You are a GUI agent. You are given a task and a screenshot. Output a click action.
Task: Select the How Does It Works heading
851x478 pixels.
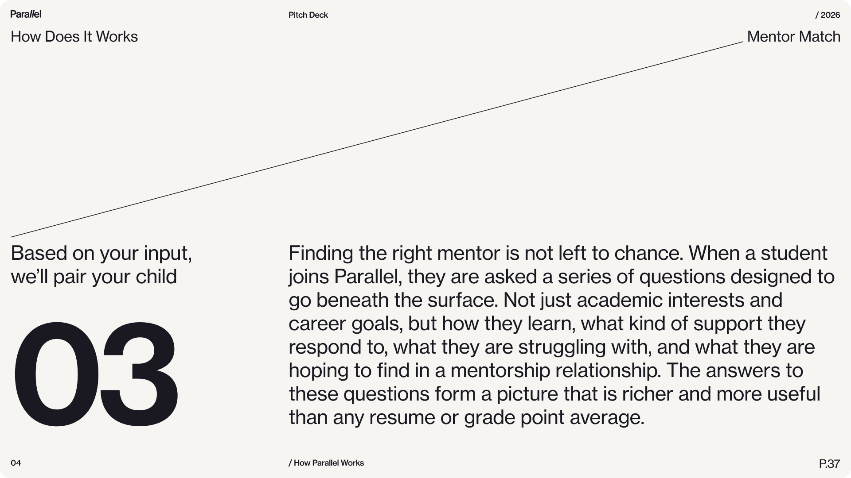[x=74, y=36]
